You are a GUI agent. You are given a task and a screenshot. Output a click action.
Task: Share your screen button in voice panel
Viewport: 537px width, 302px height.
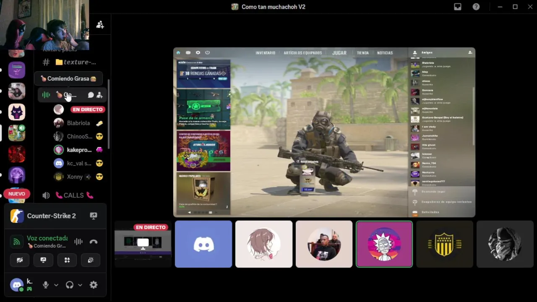click(x=43, y=260)
